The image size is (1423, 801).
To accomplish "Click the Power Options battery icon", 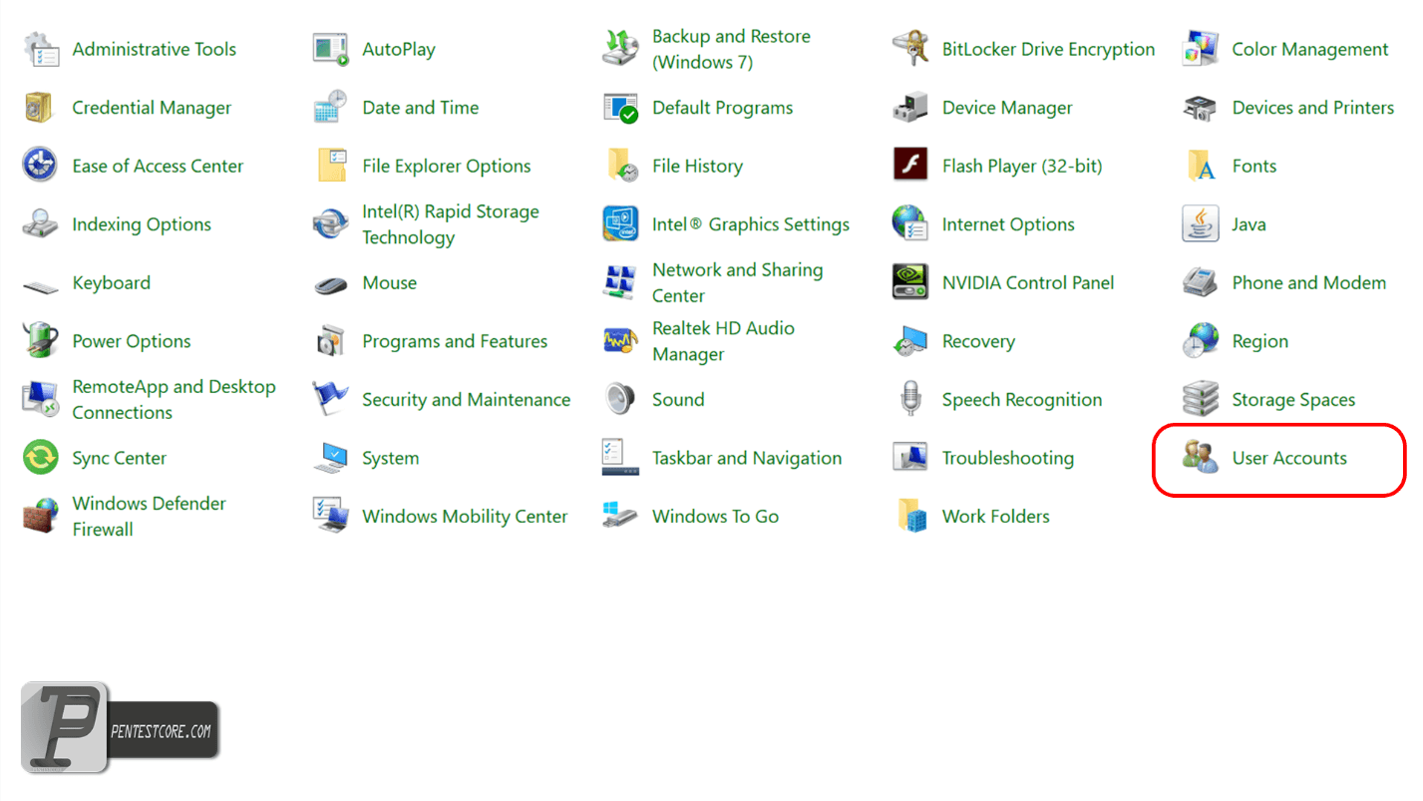I will [x=40, y=341].
